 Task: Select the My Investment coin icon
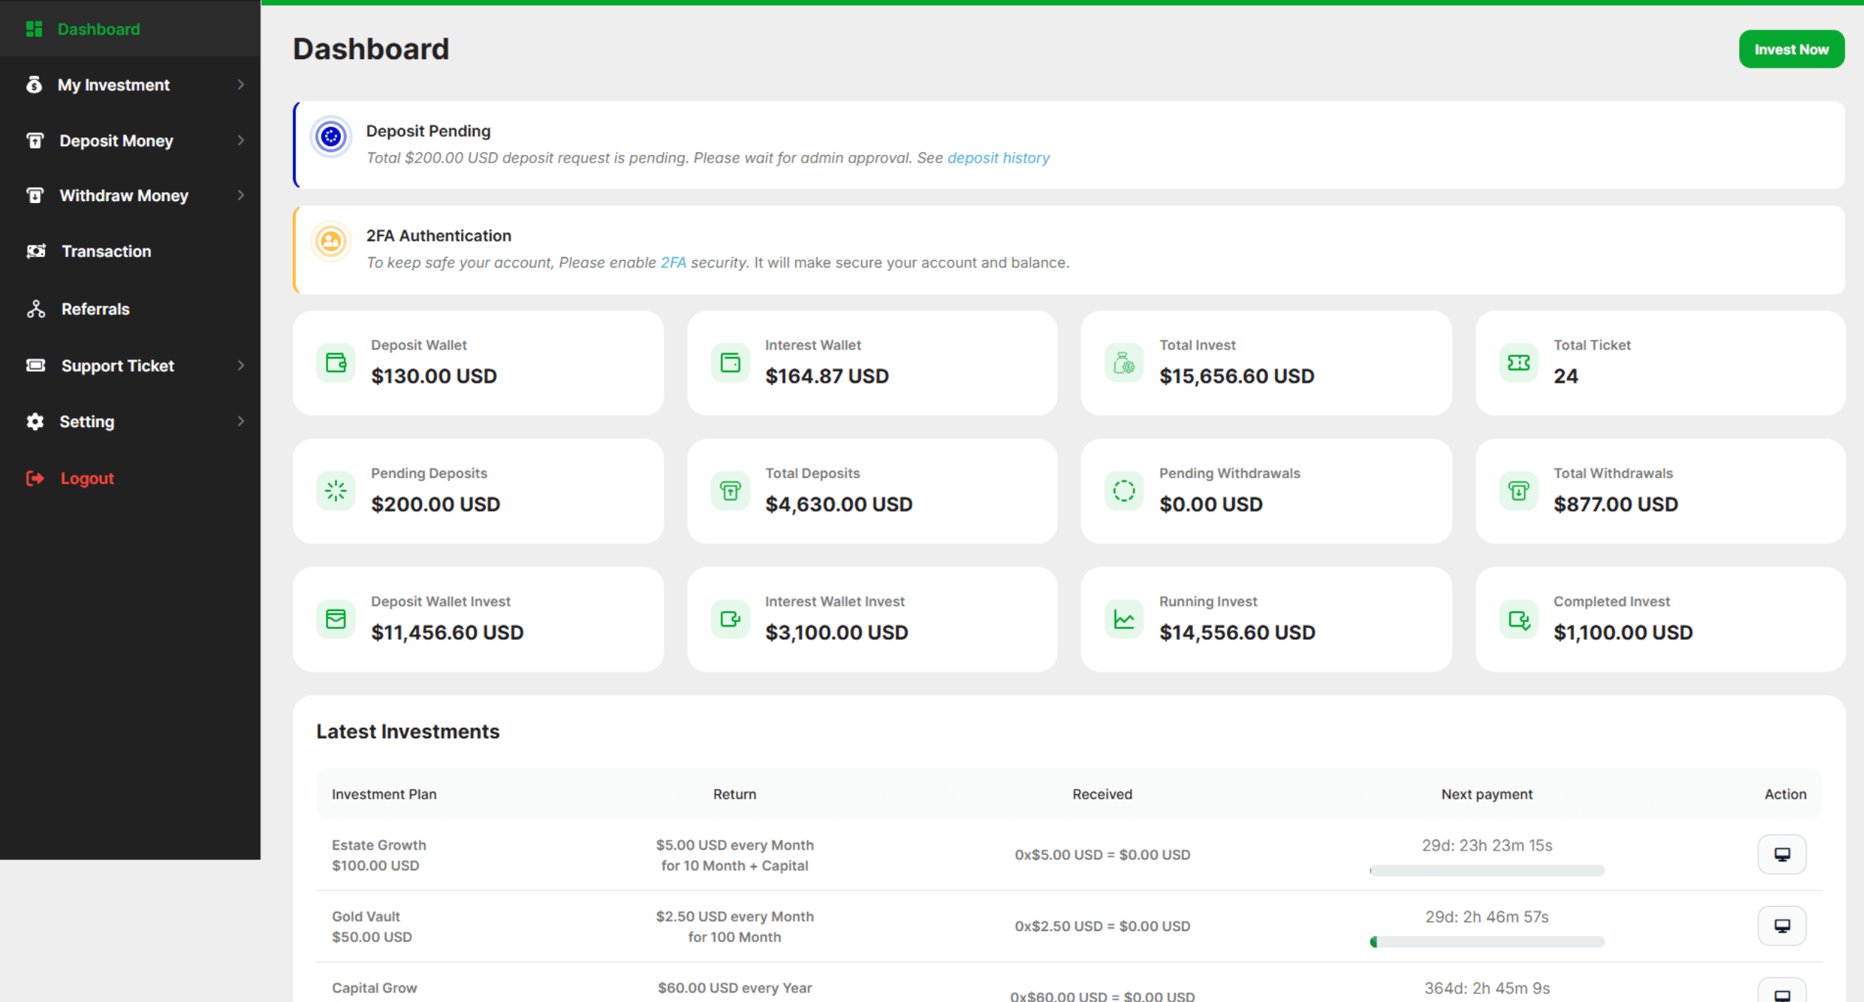[x=35, y=85]
